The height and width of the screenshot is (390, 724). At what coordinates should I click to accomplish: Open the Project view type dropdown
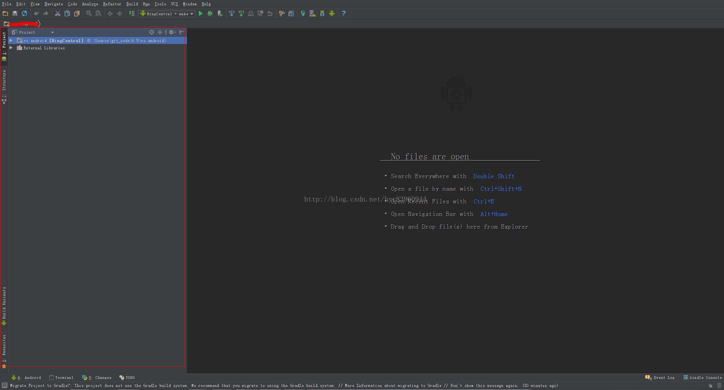[x=33, y=32]
